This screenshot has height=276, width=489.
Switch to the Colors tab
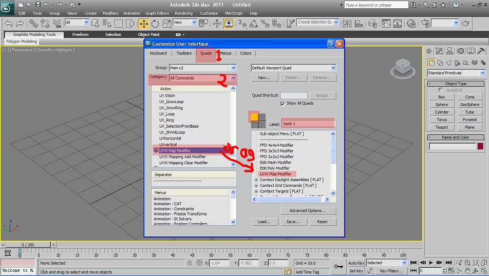246,53
